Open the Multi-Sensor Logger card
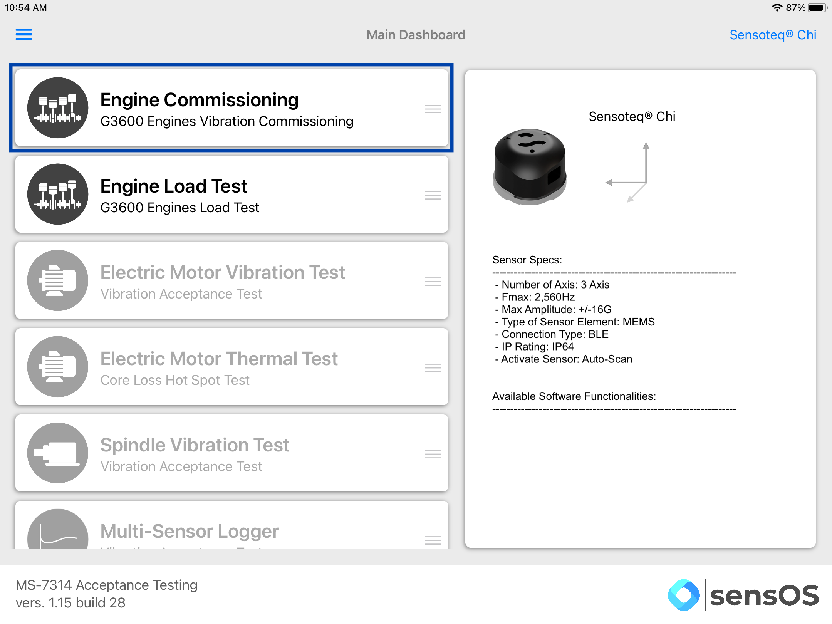The image size is (832, 624). click(232, 525)
